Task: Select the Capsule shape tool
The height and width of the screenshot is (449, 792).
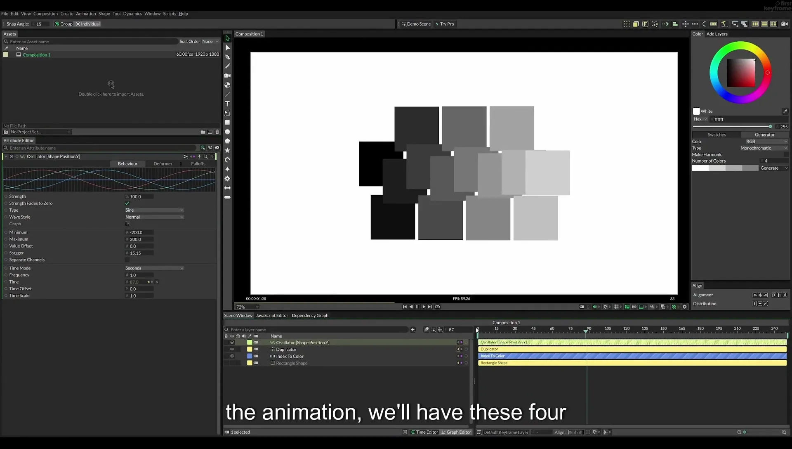Action: [x=227, y=197]
